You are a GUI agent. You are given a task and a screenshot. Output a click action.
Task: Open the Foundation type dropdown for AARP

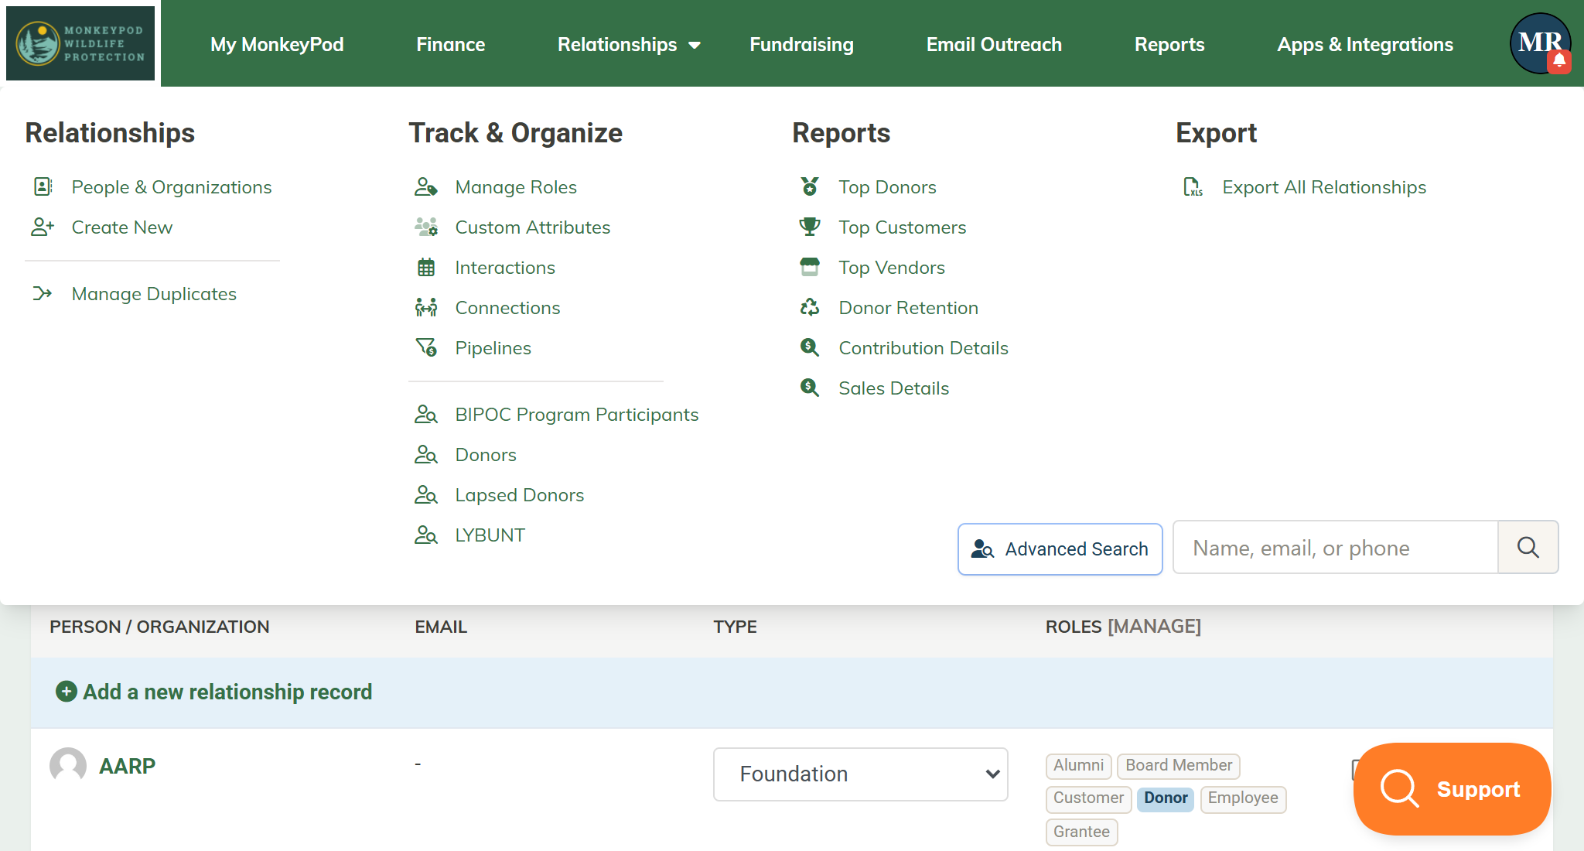pyautogui.click(x=859, y=774)
